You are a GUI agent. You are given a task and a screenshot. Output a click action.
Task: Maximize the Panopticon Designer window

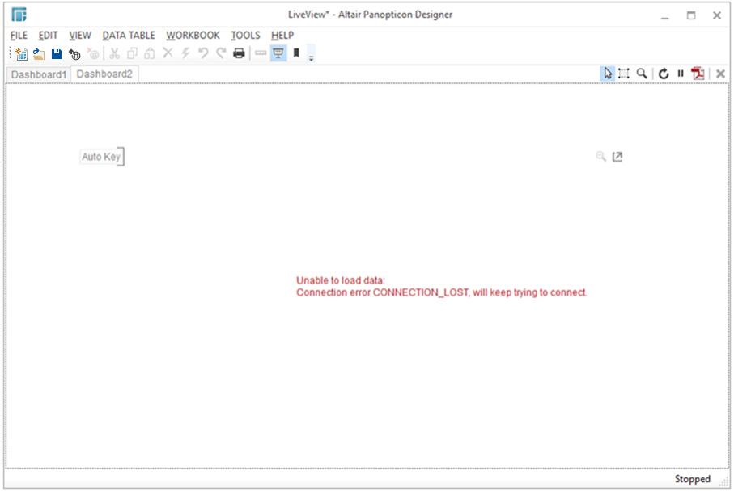[x=691, y=15]
